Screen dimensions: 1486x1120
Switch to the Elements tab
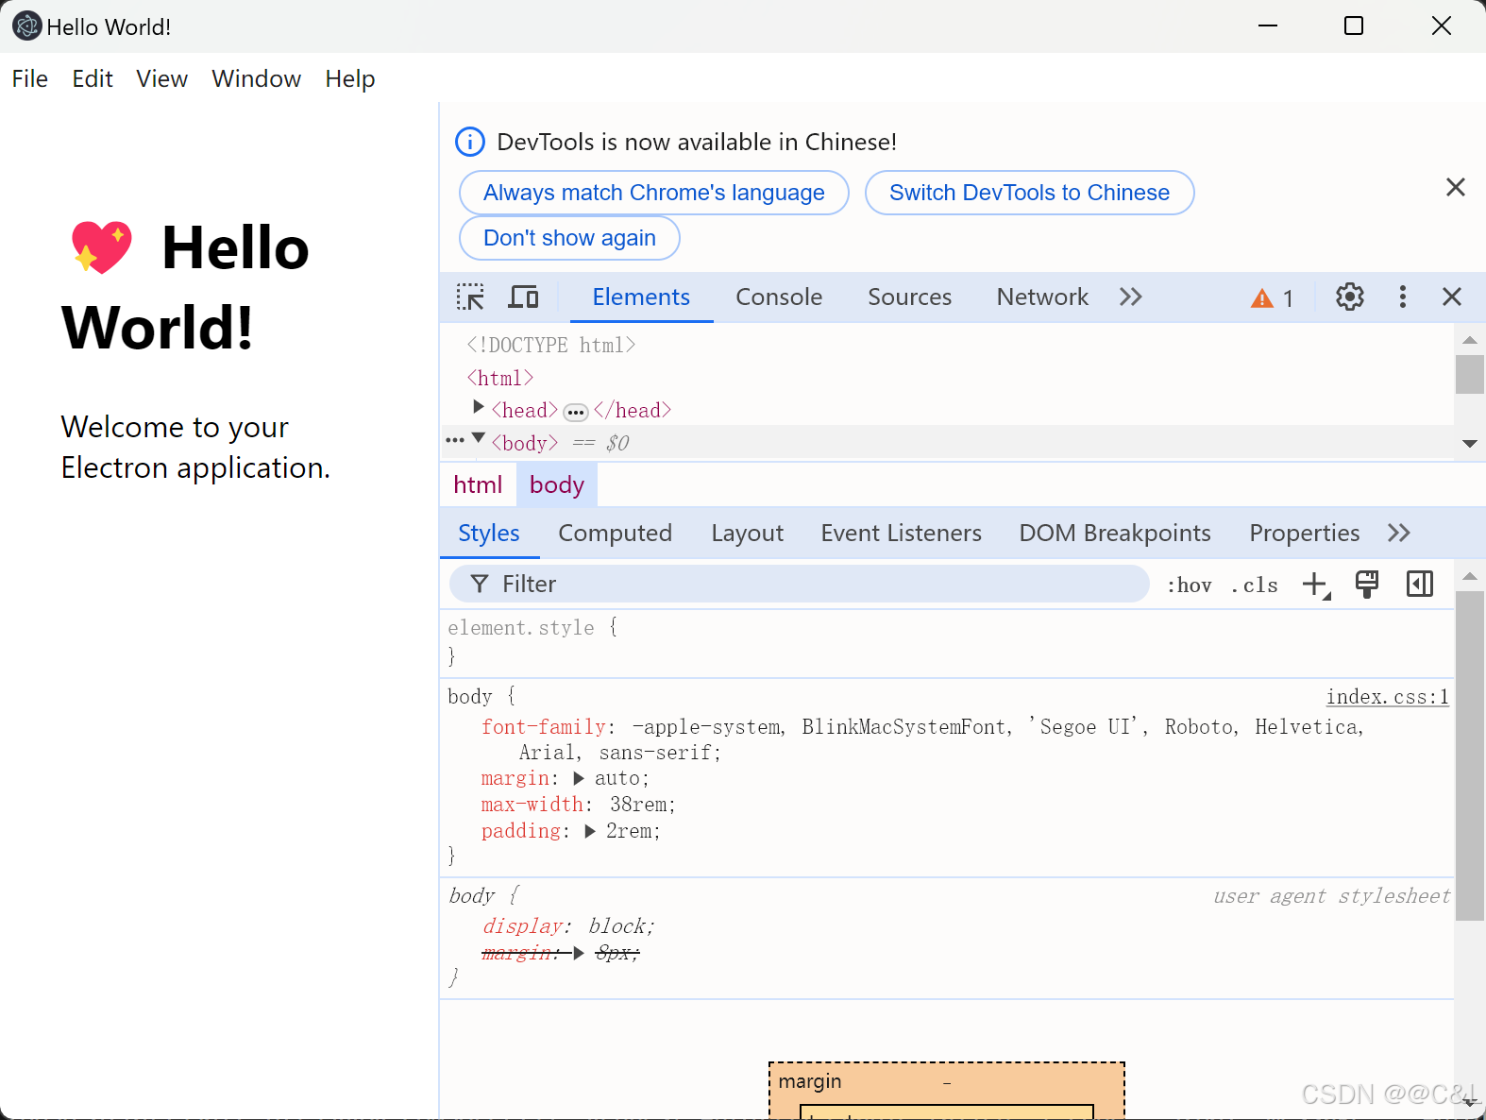(x=641, y=297)
